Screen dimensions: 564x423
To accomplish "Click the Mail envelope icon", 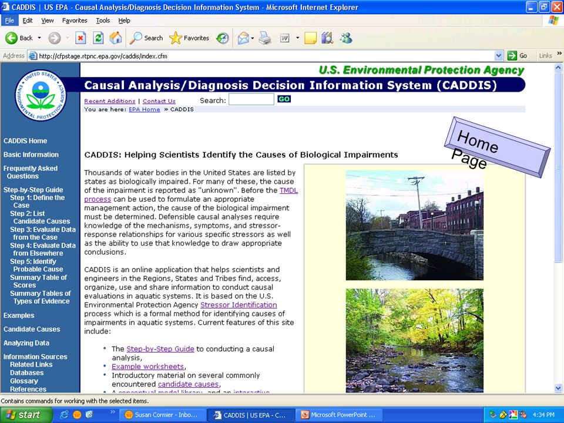I will (x=243, y=38).
